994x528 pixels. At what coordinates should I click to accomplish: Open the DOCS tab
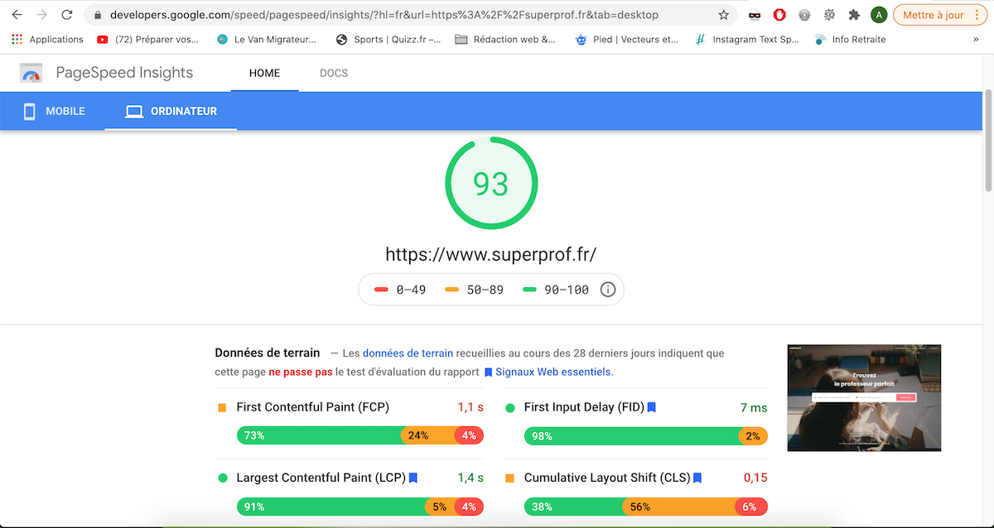334,73
